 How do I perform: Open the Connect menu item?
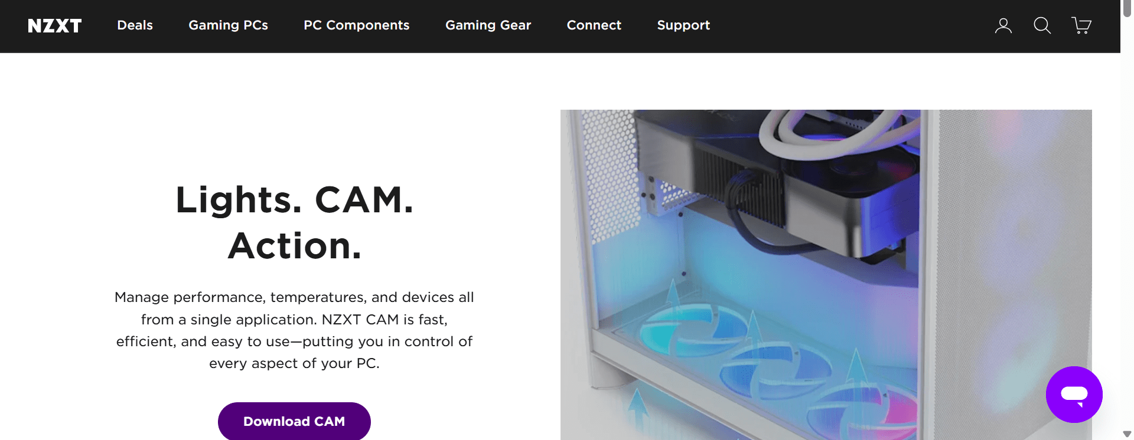coord(594,25)
